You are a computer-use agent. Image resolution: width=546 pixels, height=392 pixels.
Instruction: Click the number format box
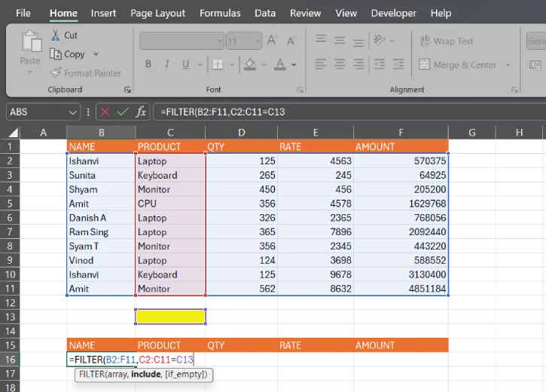coord(536,41)
